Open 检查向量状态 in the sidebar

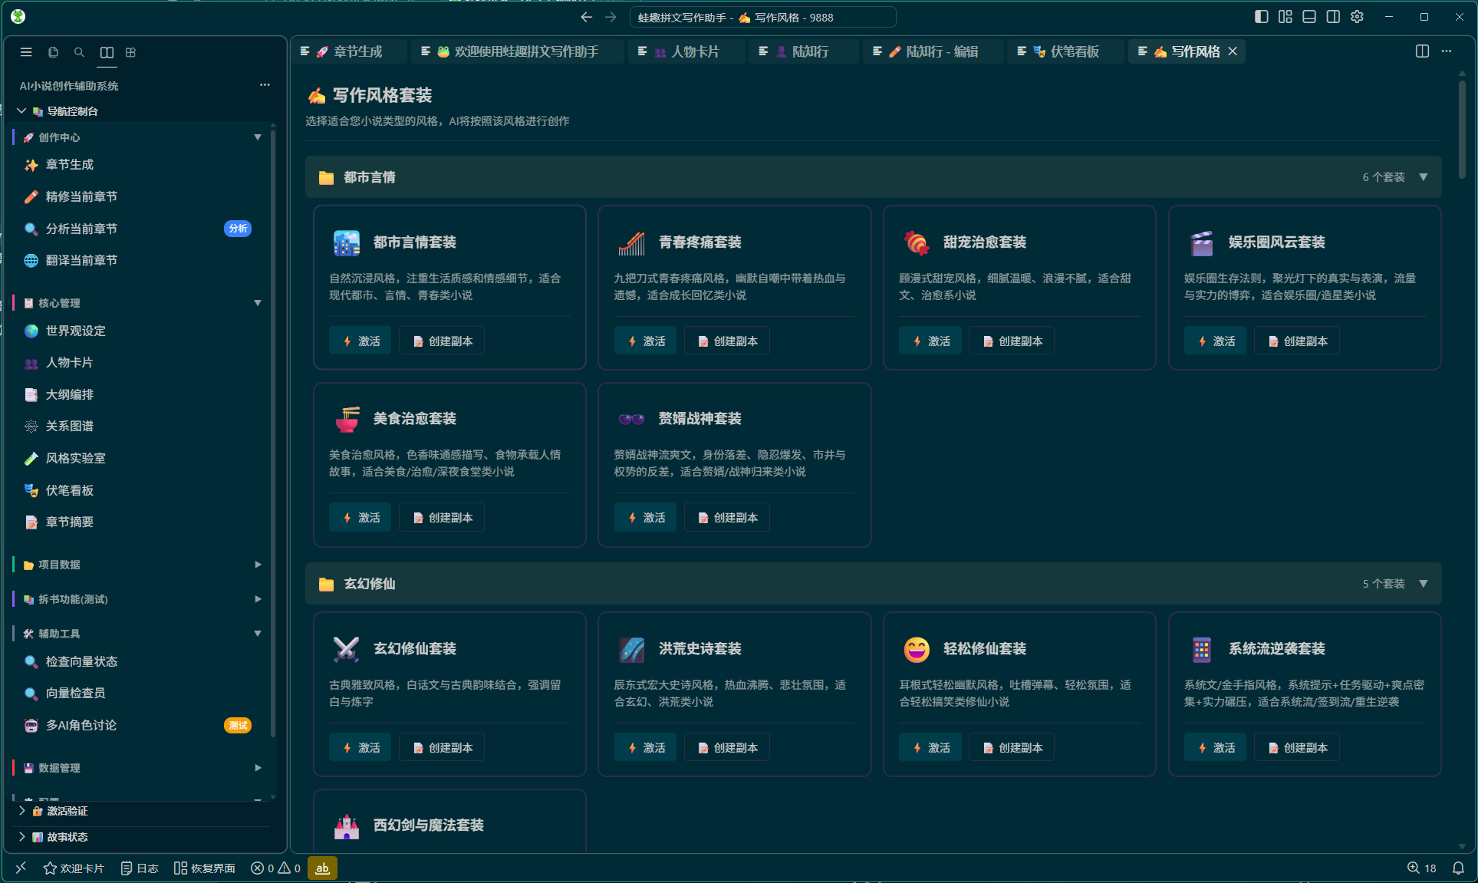137,662
